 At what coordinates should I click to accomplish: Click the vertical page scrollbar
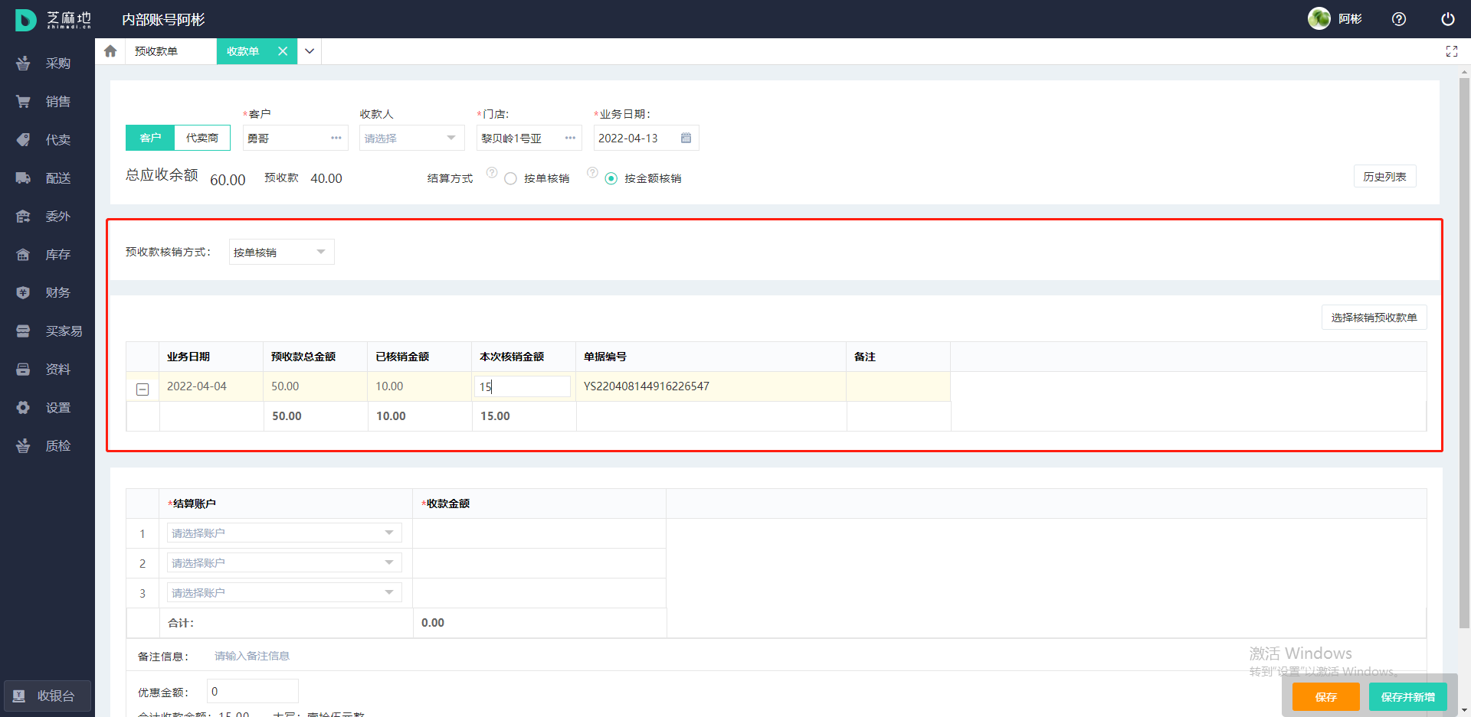coord(1464,352)
